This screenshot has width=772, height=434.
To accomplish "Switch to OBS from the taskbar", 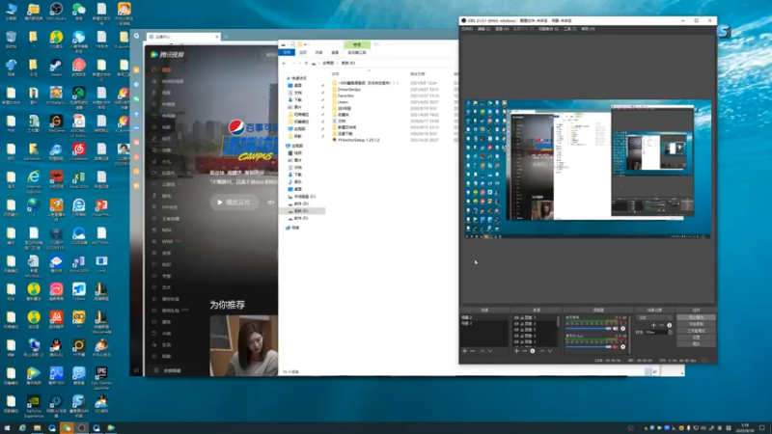I will tap(82, 428).
